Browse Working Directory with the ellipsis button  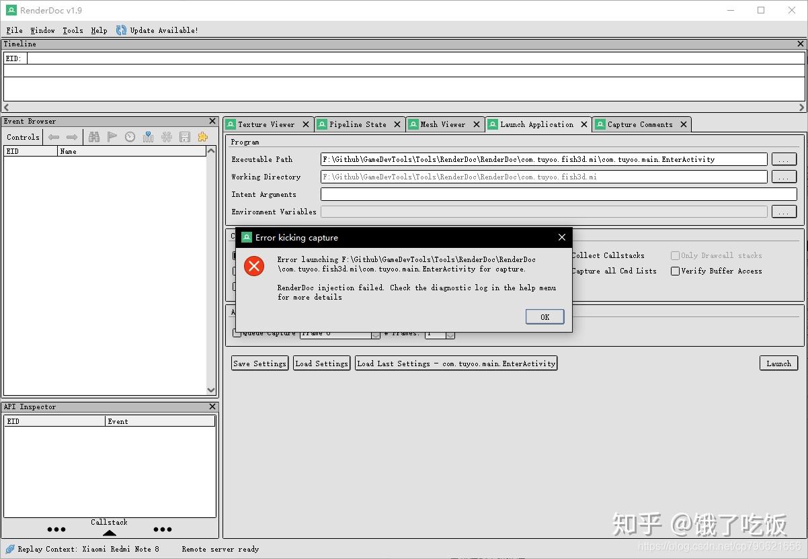(x=784, y=176)
